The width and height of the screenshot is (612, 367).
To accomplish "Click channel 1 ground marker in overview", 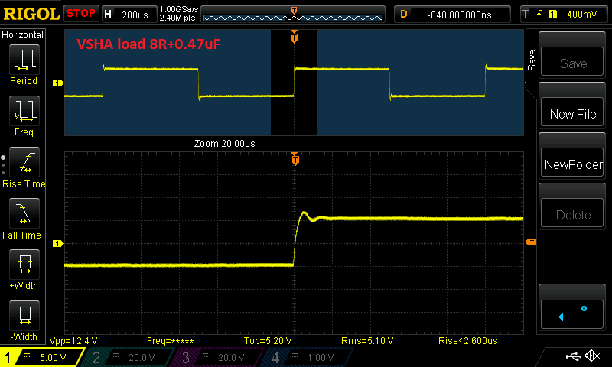I will (58, 83).
